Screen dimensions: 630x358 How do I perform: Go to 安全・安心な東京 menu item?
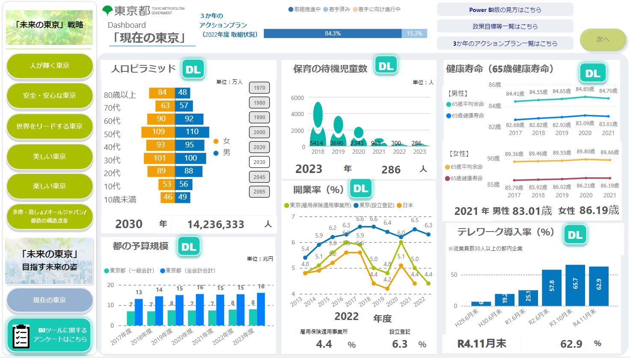pyautogui.click(x=50, y=96)
